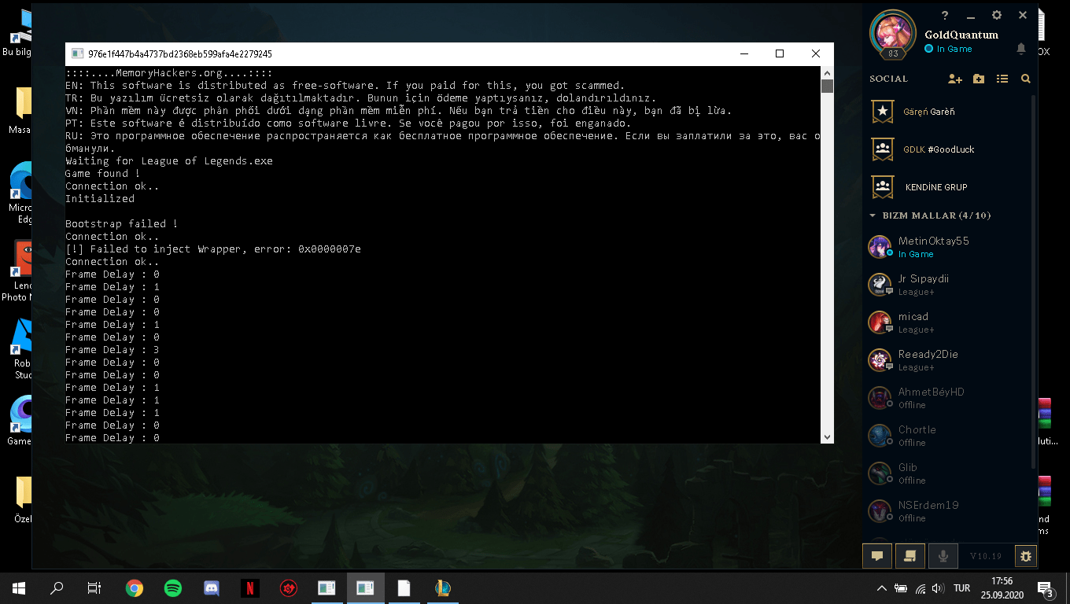Image resolution: width=1070 pixels, height=604 pixels.
Task: Click the console scrollbar down arrow
Action: [x=827, y=437]
